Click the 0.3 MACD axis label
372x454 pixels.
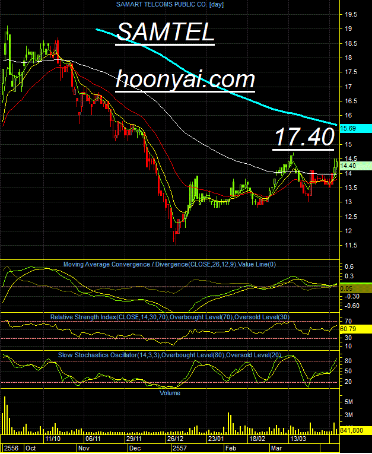[x=349, y=276]
